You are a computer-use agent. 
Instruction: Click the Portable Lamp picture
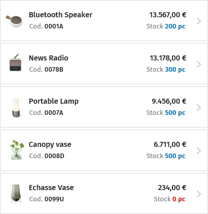coord(16,108)
